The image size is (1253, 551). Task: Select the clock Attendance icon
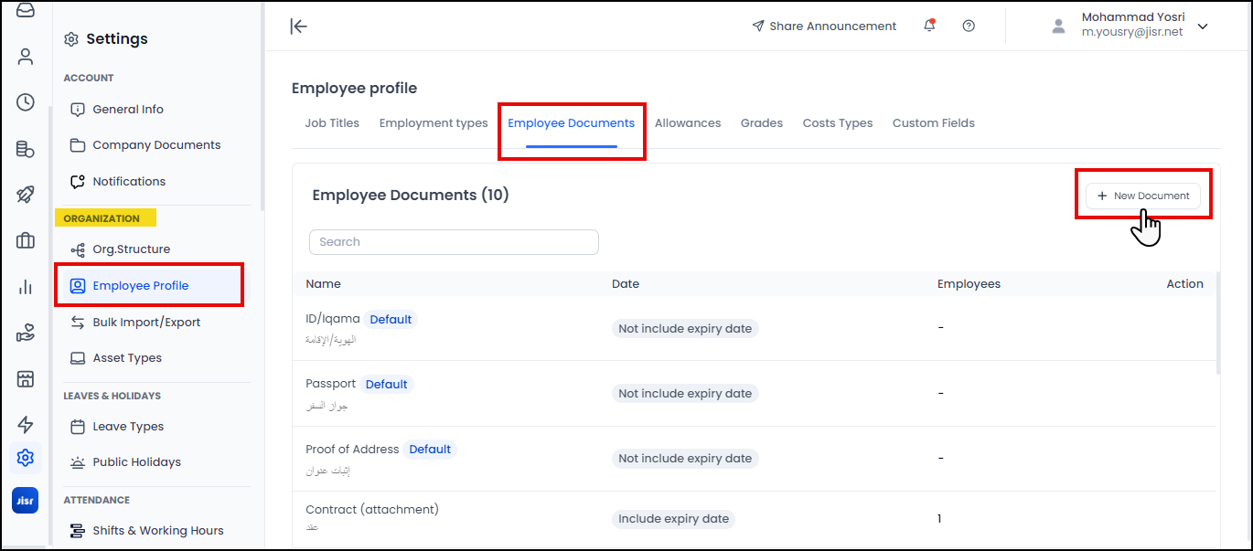(x=25, y=102)
